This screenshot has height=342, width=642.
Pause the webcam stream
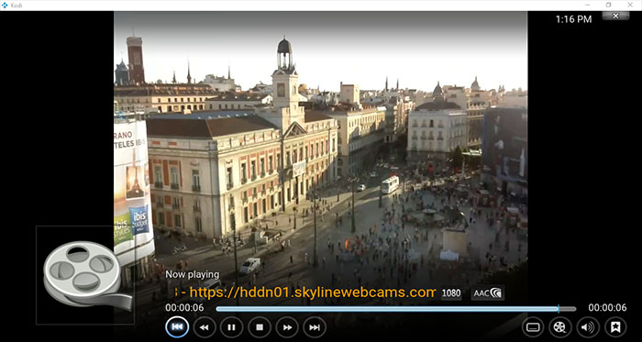(x=232, y=327)
